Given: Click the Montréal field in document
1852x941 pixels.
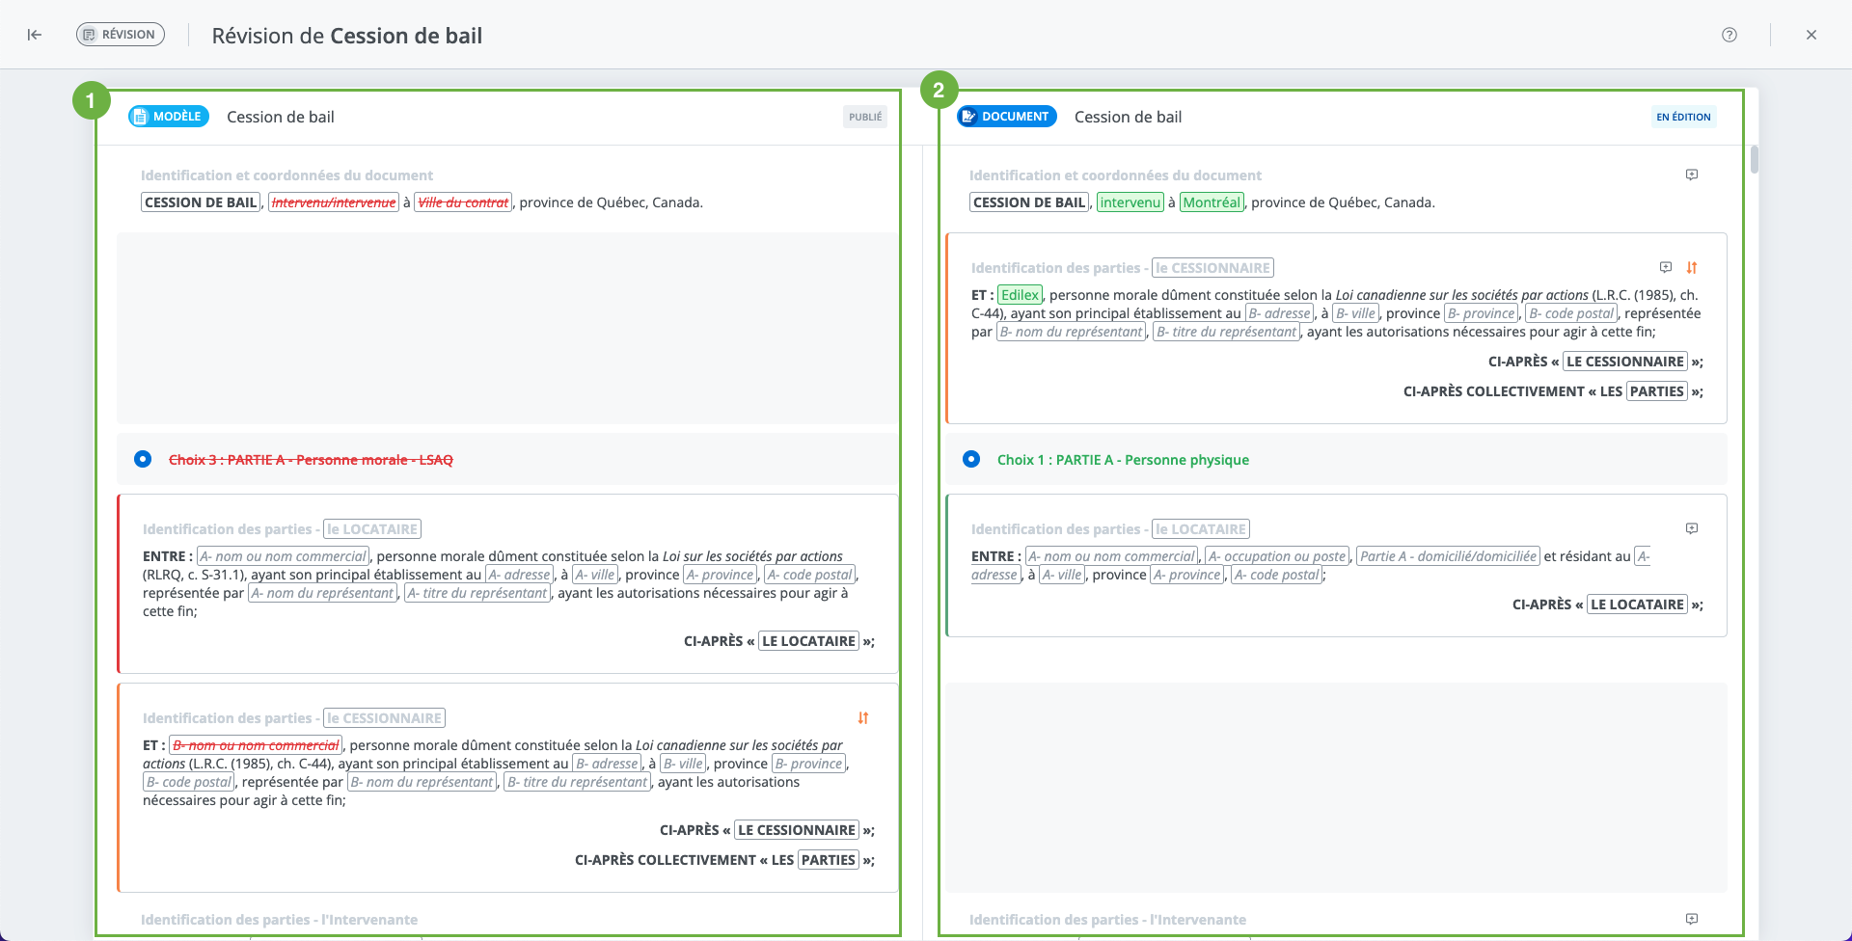Looking at the screenshot, I should 1212,202.
